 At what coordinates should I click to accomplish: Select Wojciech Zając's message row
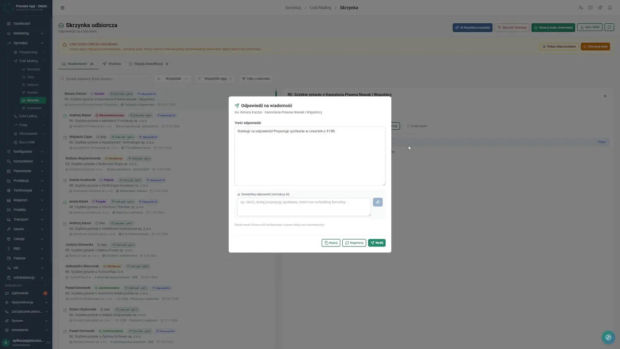pos(167,142)
